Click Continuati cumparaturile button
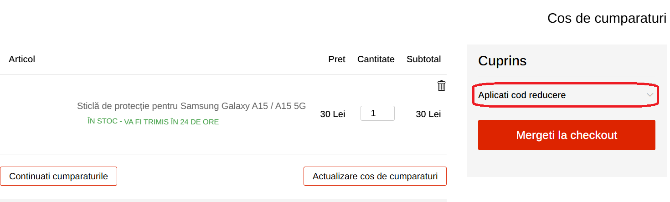 [58, 176]
